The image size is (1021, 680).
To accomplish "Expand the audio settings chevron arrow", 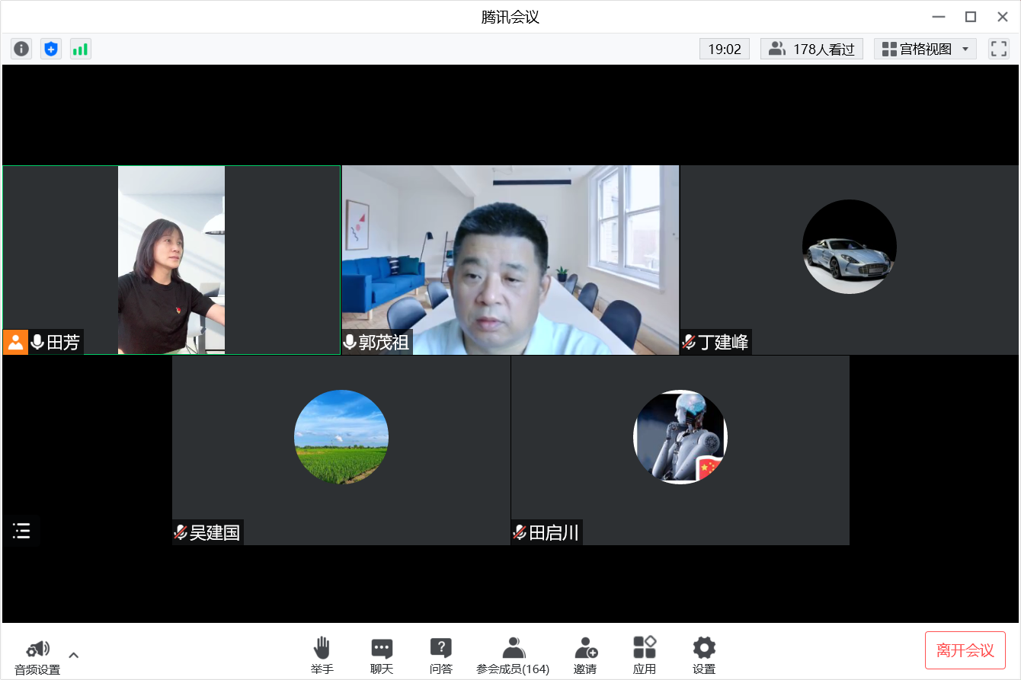I will point(74,655).
